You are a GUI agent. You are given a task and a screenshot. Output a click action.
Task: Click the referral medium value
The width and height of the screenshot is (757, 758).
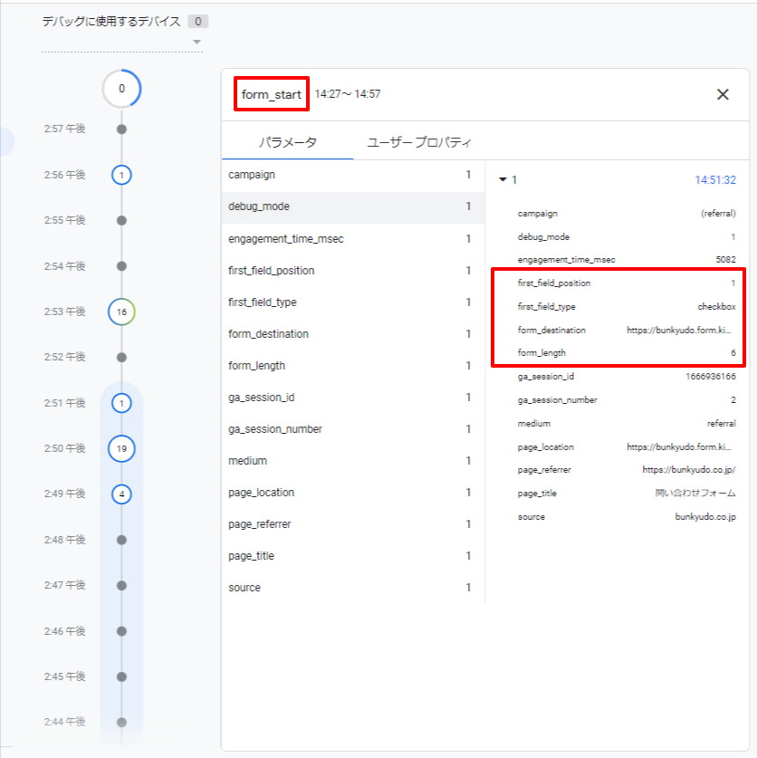pos(721,424)
